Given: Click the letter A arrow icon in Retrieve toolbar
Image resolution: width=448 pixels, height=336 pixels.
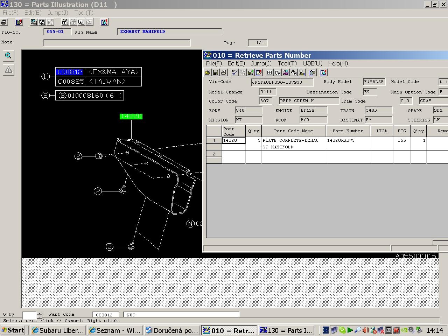Looking at the screenshot, I should tap(294, 72).
